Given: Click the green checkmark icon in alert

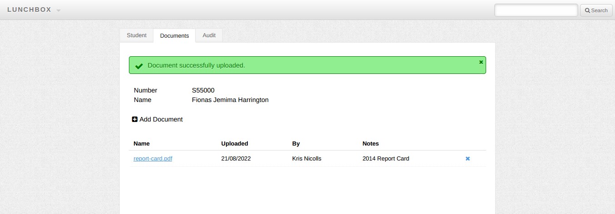Looking at the screenshot, I should coord(139,66).
